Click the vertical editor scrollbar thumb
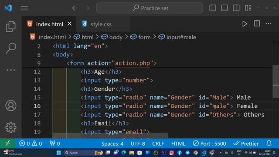The height and width of the screenshot is (157, 279). (x=276, y=82)
